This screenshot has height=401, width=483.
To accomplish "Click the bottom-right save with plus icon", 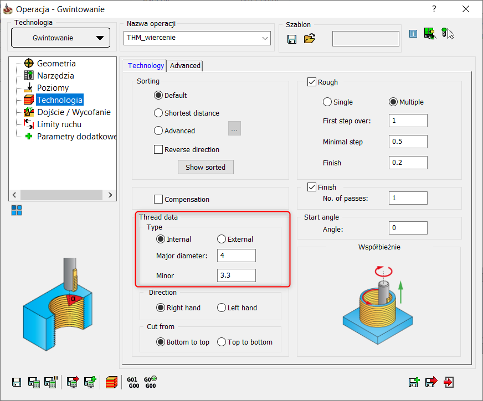I will [x=414, y=382].
